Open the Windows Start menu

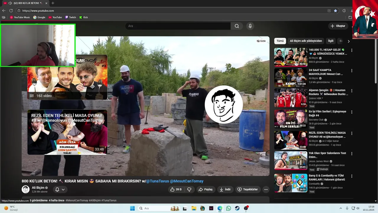tap(132, 208)
